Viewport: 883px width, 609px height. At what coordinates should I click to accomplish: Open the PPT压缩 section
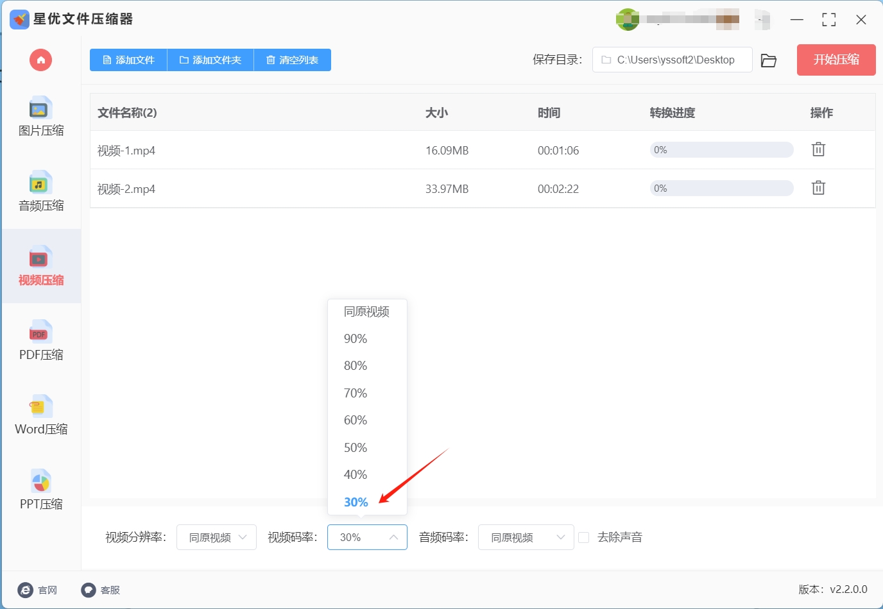pyautogui.click(x=41, y=490)
